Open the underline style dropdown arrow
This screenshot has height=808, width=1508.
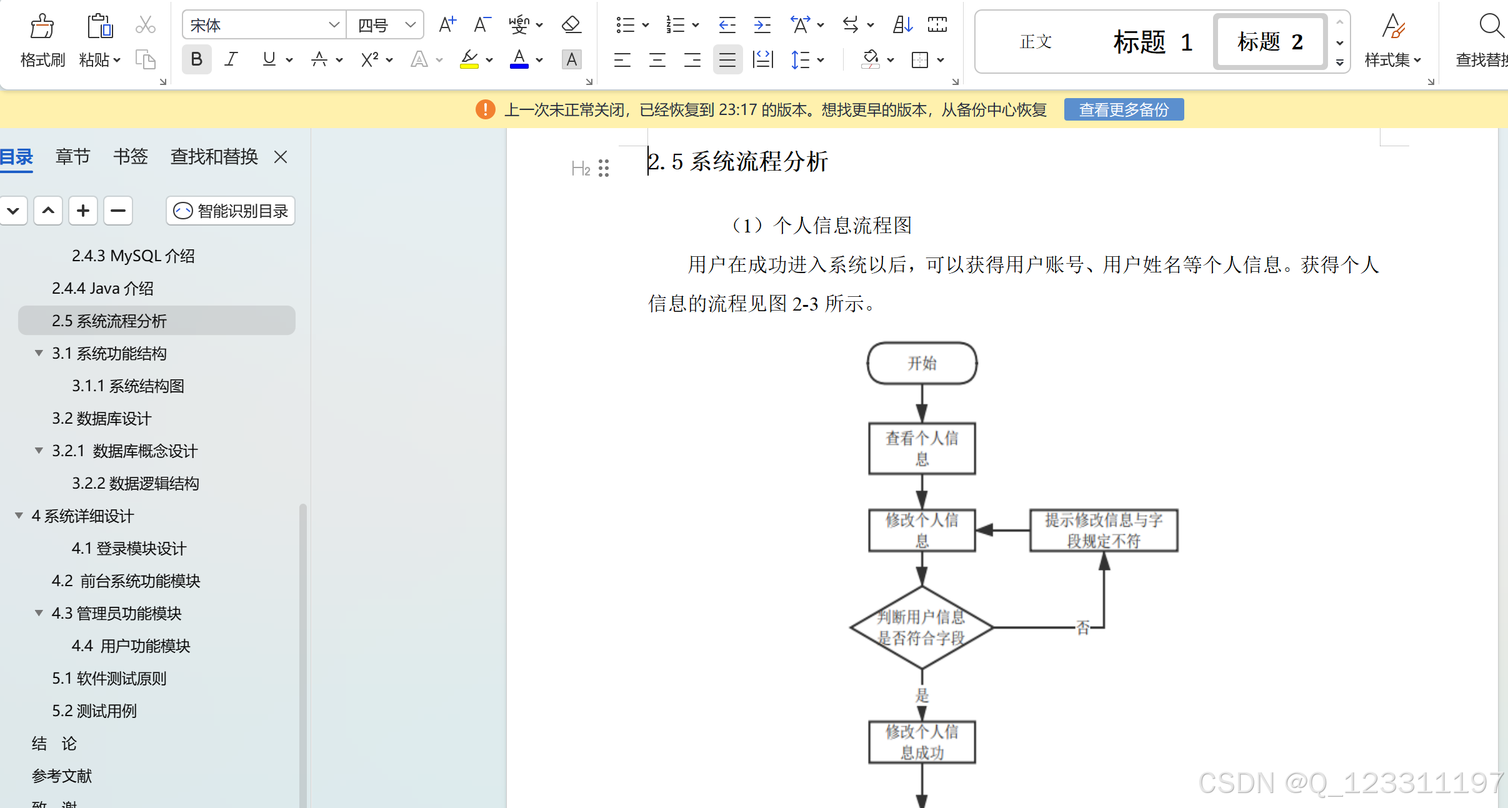289,60
